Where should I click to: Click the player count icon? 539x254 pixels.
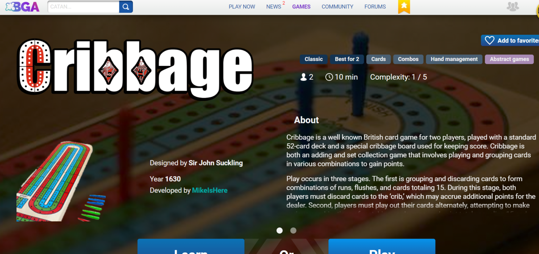304,77
